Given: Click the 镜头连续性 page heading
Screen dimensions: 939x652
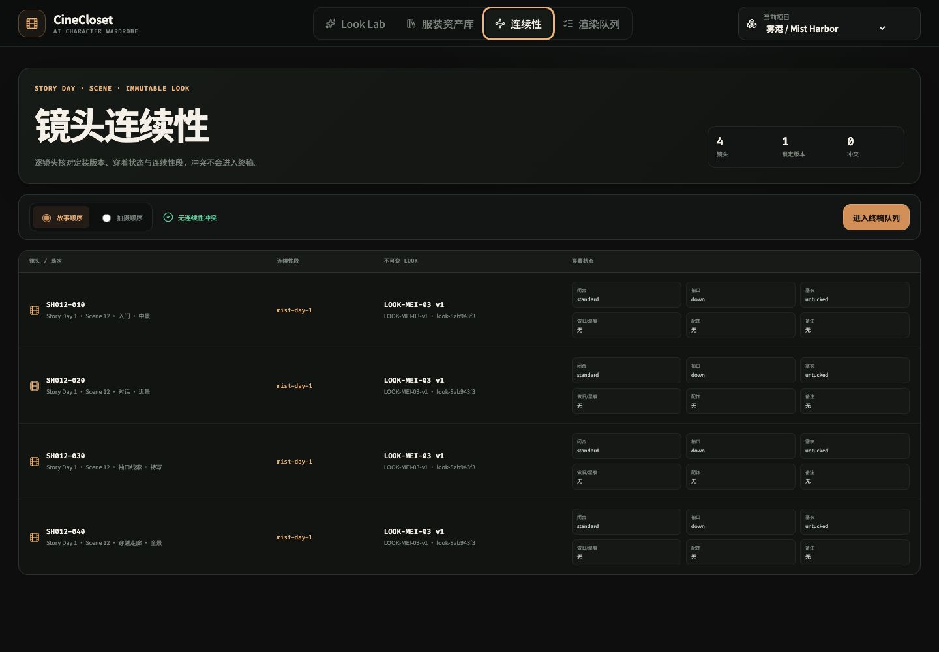Looking at the screenshot, I should (x=121, y=126).
